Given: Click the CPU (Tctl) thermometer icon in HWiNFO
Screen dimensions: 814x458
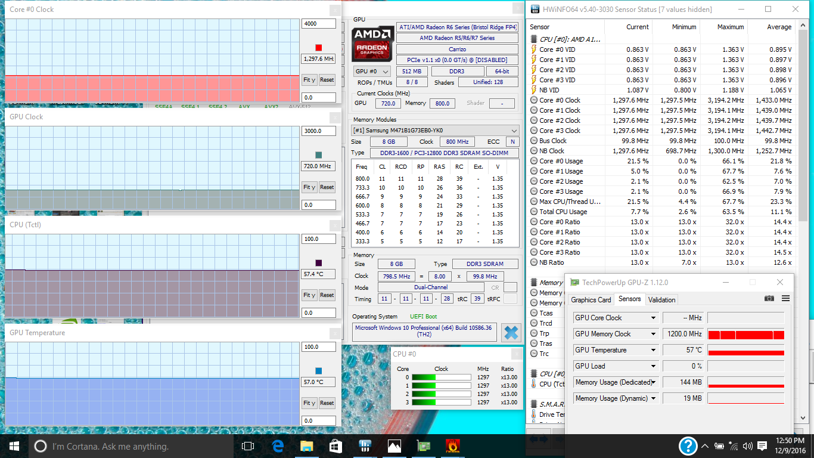Looking at the screenshot, I should [534, 384].
